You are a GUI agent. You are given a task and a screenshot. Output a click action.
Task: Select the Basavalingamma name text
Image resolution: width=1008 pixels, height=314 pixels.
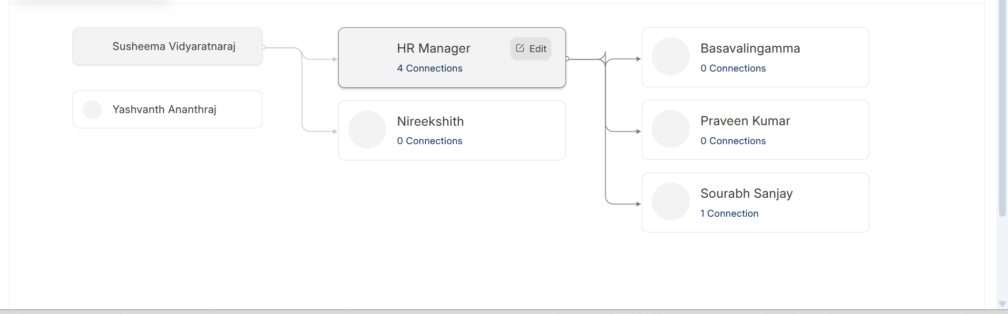(750, 48)
